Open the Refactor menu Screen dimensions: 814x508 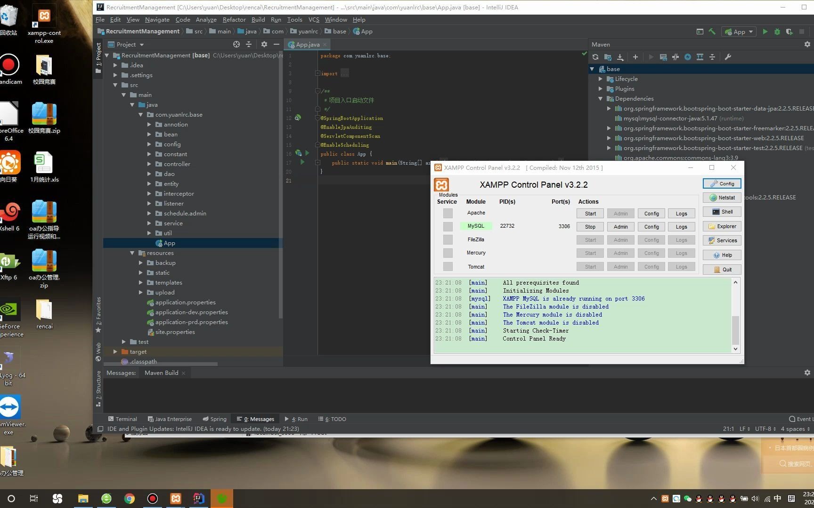(234, 19)
